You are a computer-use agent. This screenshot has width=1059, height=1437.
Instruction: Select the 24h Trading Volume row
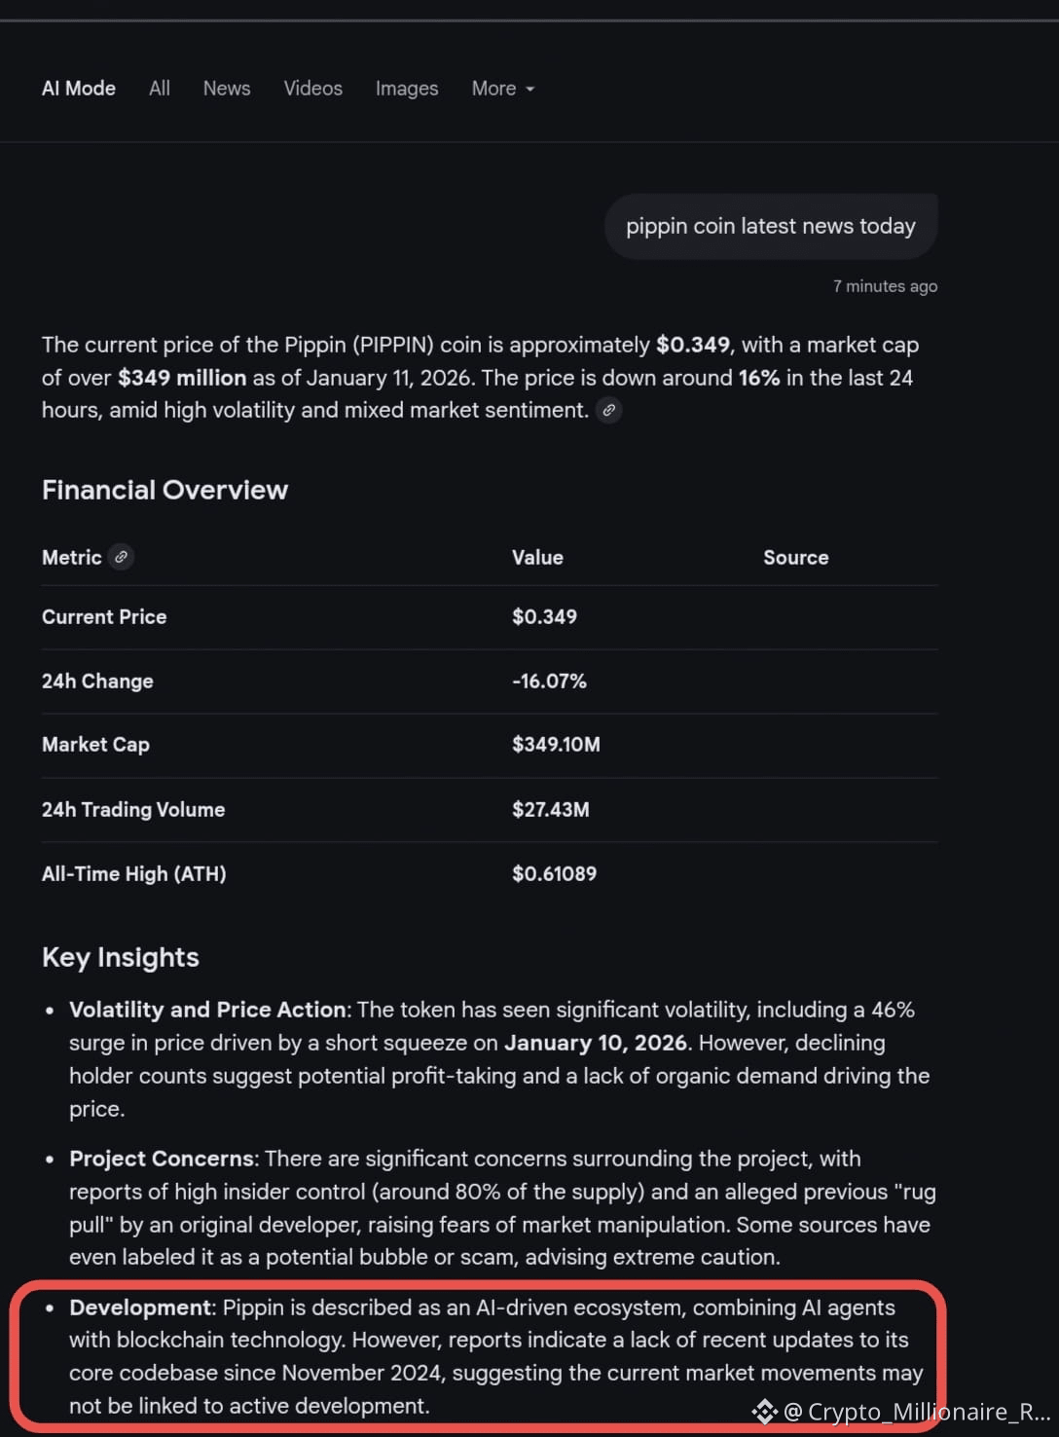[x=490, y=810]
